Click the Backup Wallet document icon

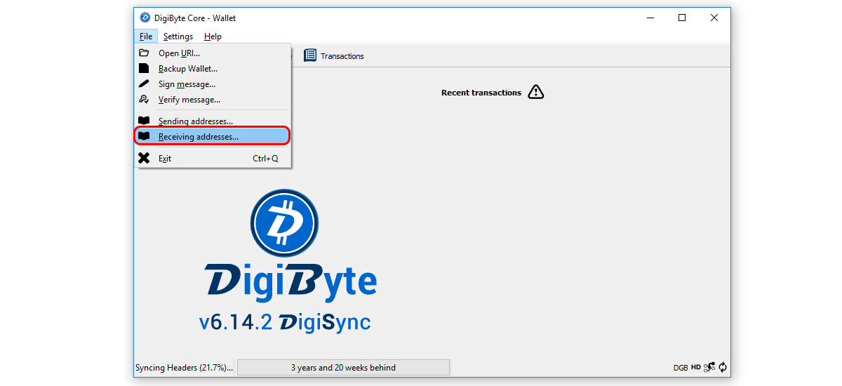[144, 68]
